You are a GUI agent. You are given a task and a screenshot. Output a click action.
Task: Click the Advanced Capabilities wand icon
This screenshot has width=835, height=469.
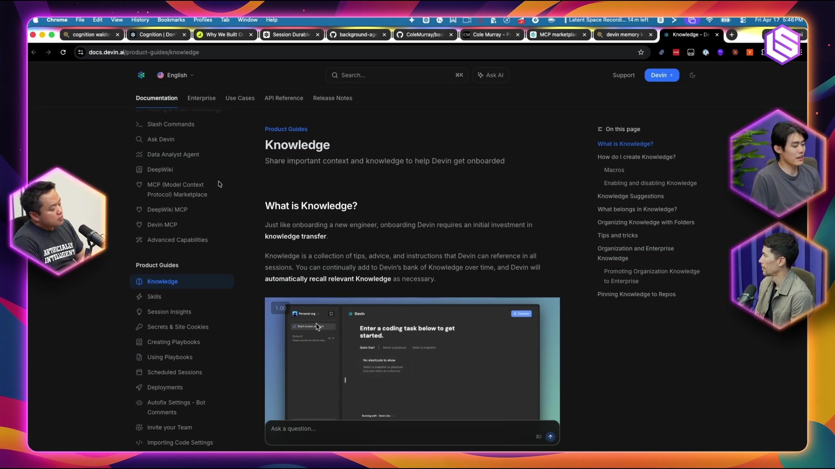(139, 240)
